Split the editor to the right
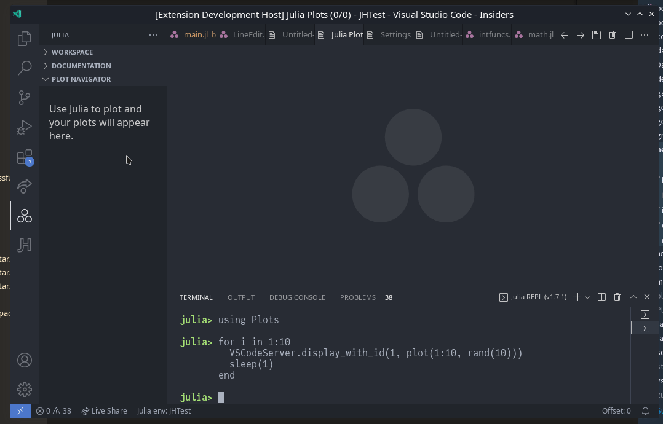The height and width of the screenshot is (424, 663). 629,35
